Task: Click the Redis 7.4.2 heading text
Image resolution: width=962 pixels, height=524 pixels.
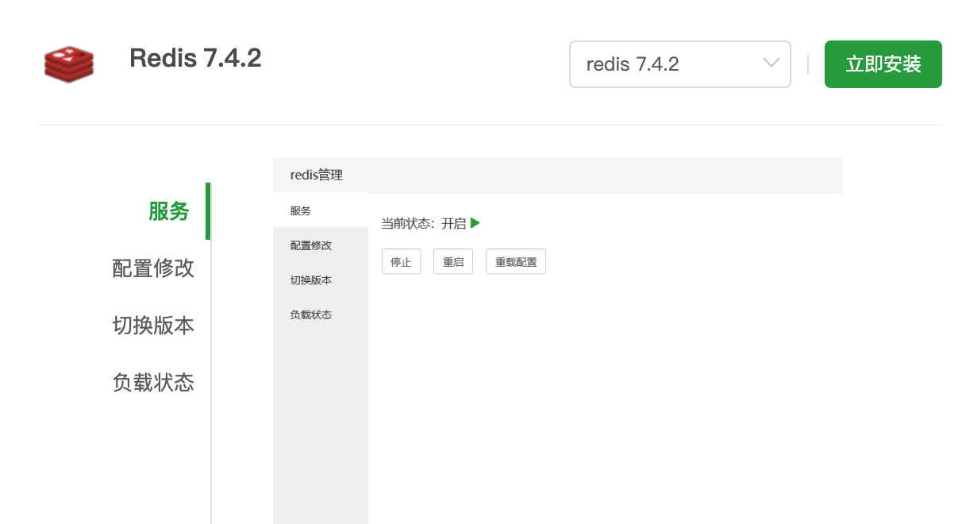Action: 195,58
